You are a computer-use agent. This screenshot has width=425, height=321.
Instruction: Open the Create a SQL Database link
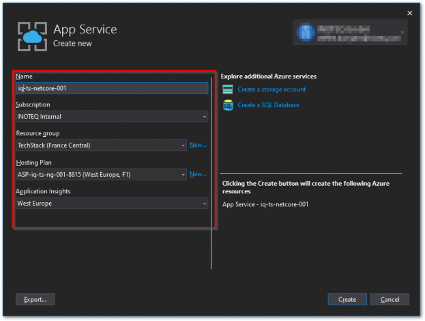[268, 105]
